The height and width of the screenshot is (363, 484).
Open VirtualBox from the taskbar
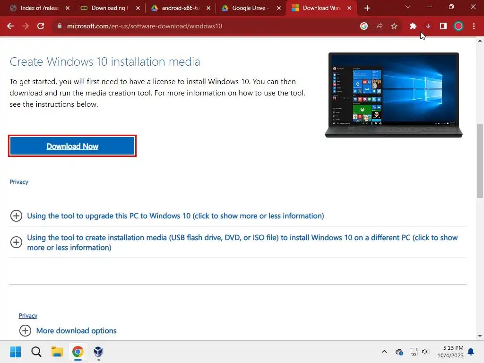[x=98, y=352]
